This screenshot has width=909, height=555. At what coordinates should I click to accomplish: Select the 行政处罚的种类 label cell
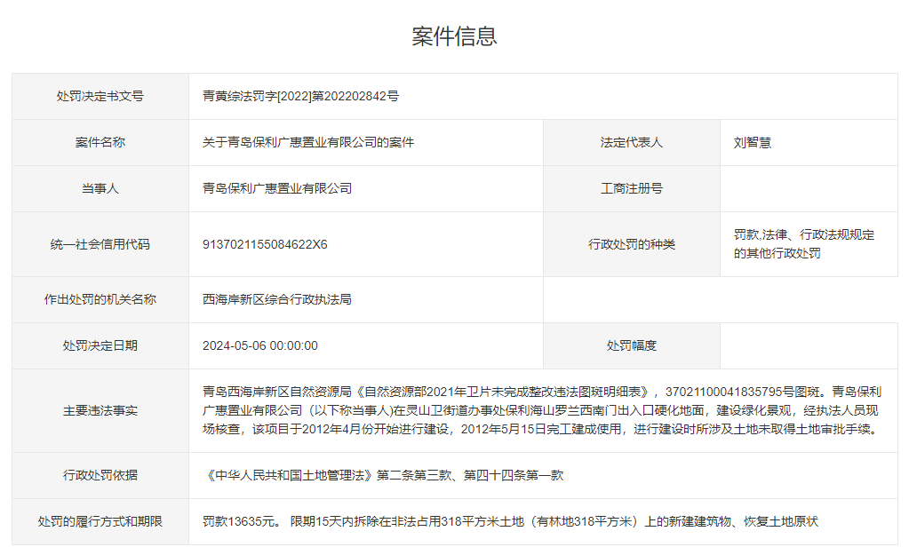631,244
